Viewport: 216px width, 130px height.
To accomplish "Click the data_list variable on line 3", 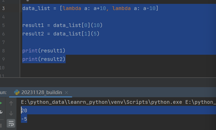I will (x=36, y=8).
